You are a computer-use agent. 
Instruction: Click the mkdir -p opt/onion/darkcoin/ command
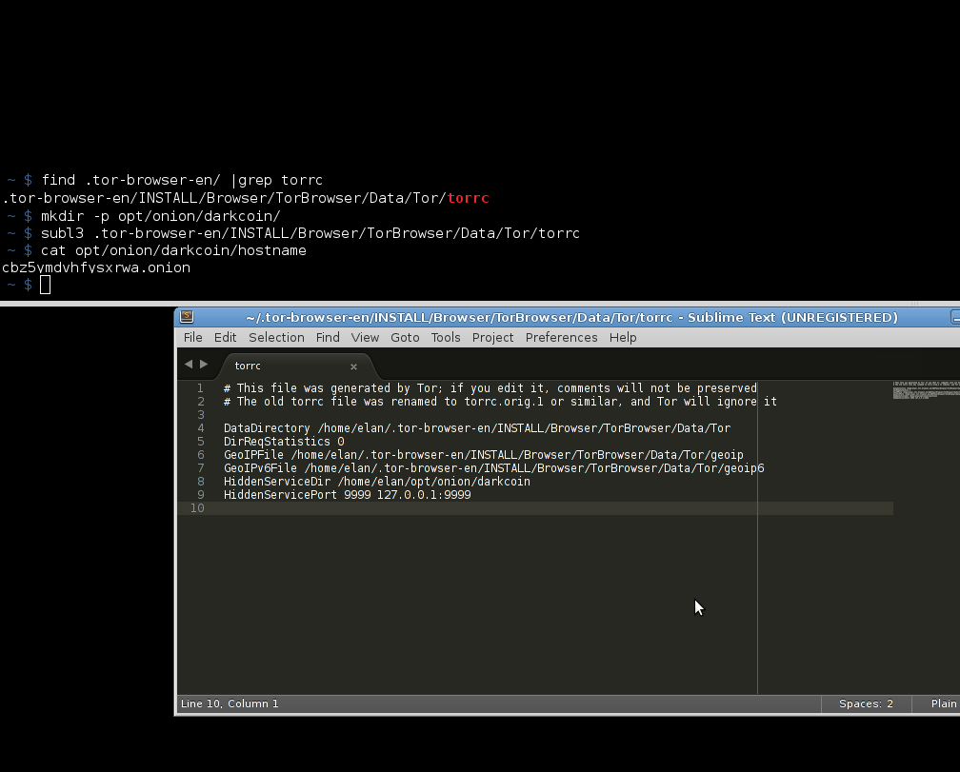[160, 216]
